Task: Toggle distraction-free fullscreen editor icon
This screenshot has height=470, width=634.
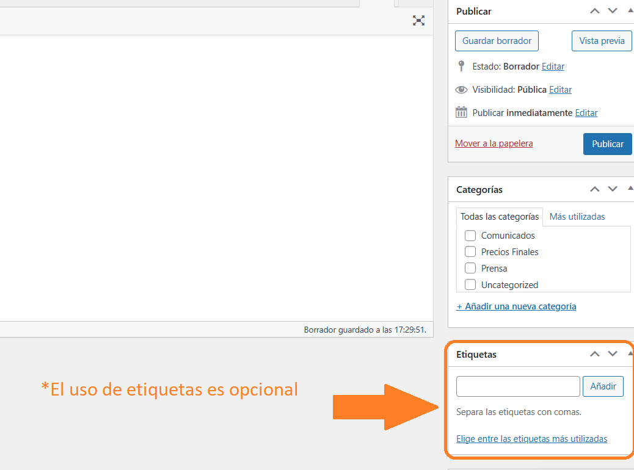Action: click(x=418, y=21)
